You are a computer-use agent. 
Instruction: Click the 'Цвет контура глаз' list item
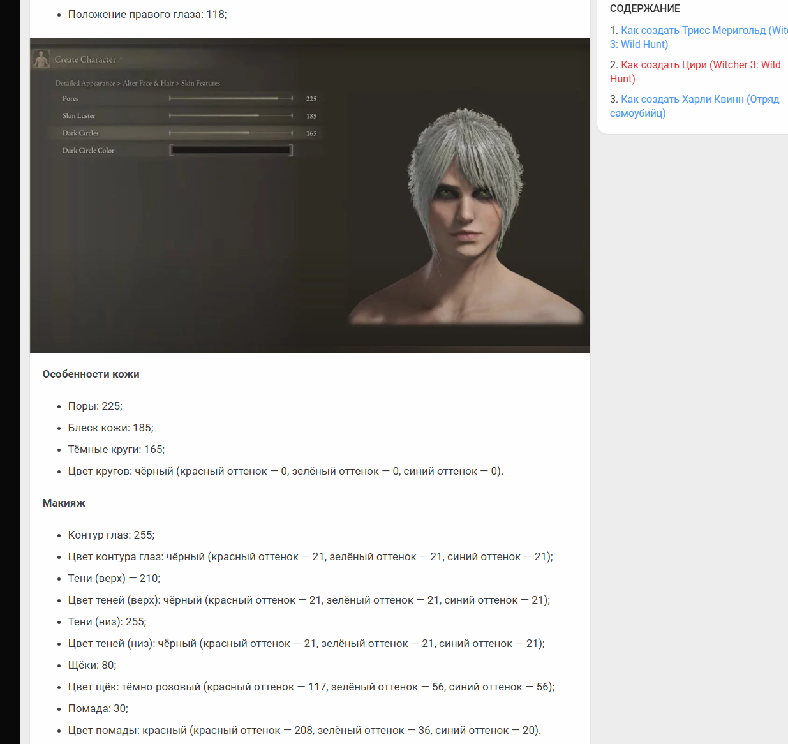pyautogui.click(x=311, y=557)
